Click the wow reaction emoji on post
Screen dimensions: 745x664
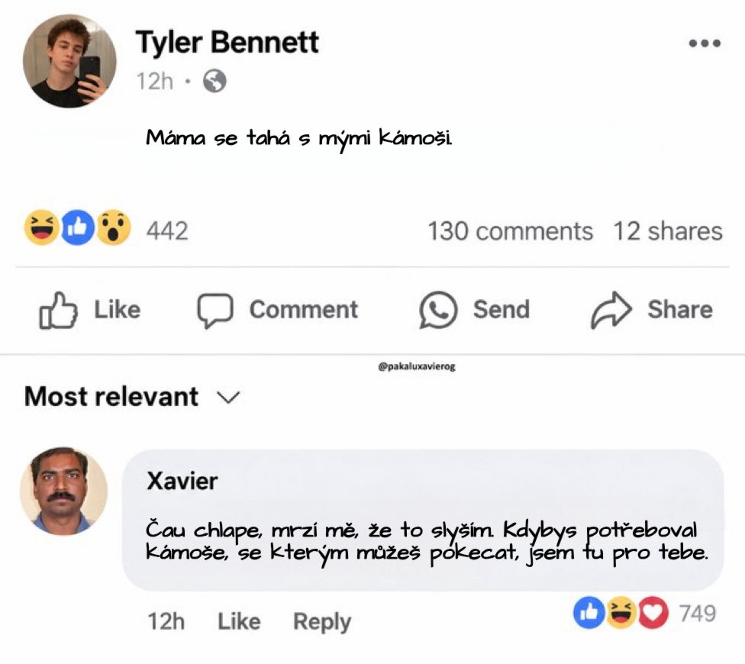point(114,228)
